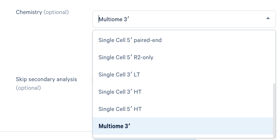Click the Skip secondary analysis label
Image resolution: width=277 pixels, height=140 pixels.
[47, 79]
